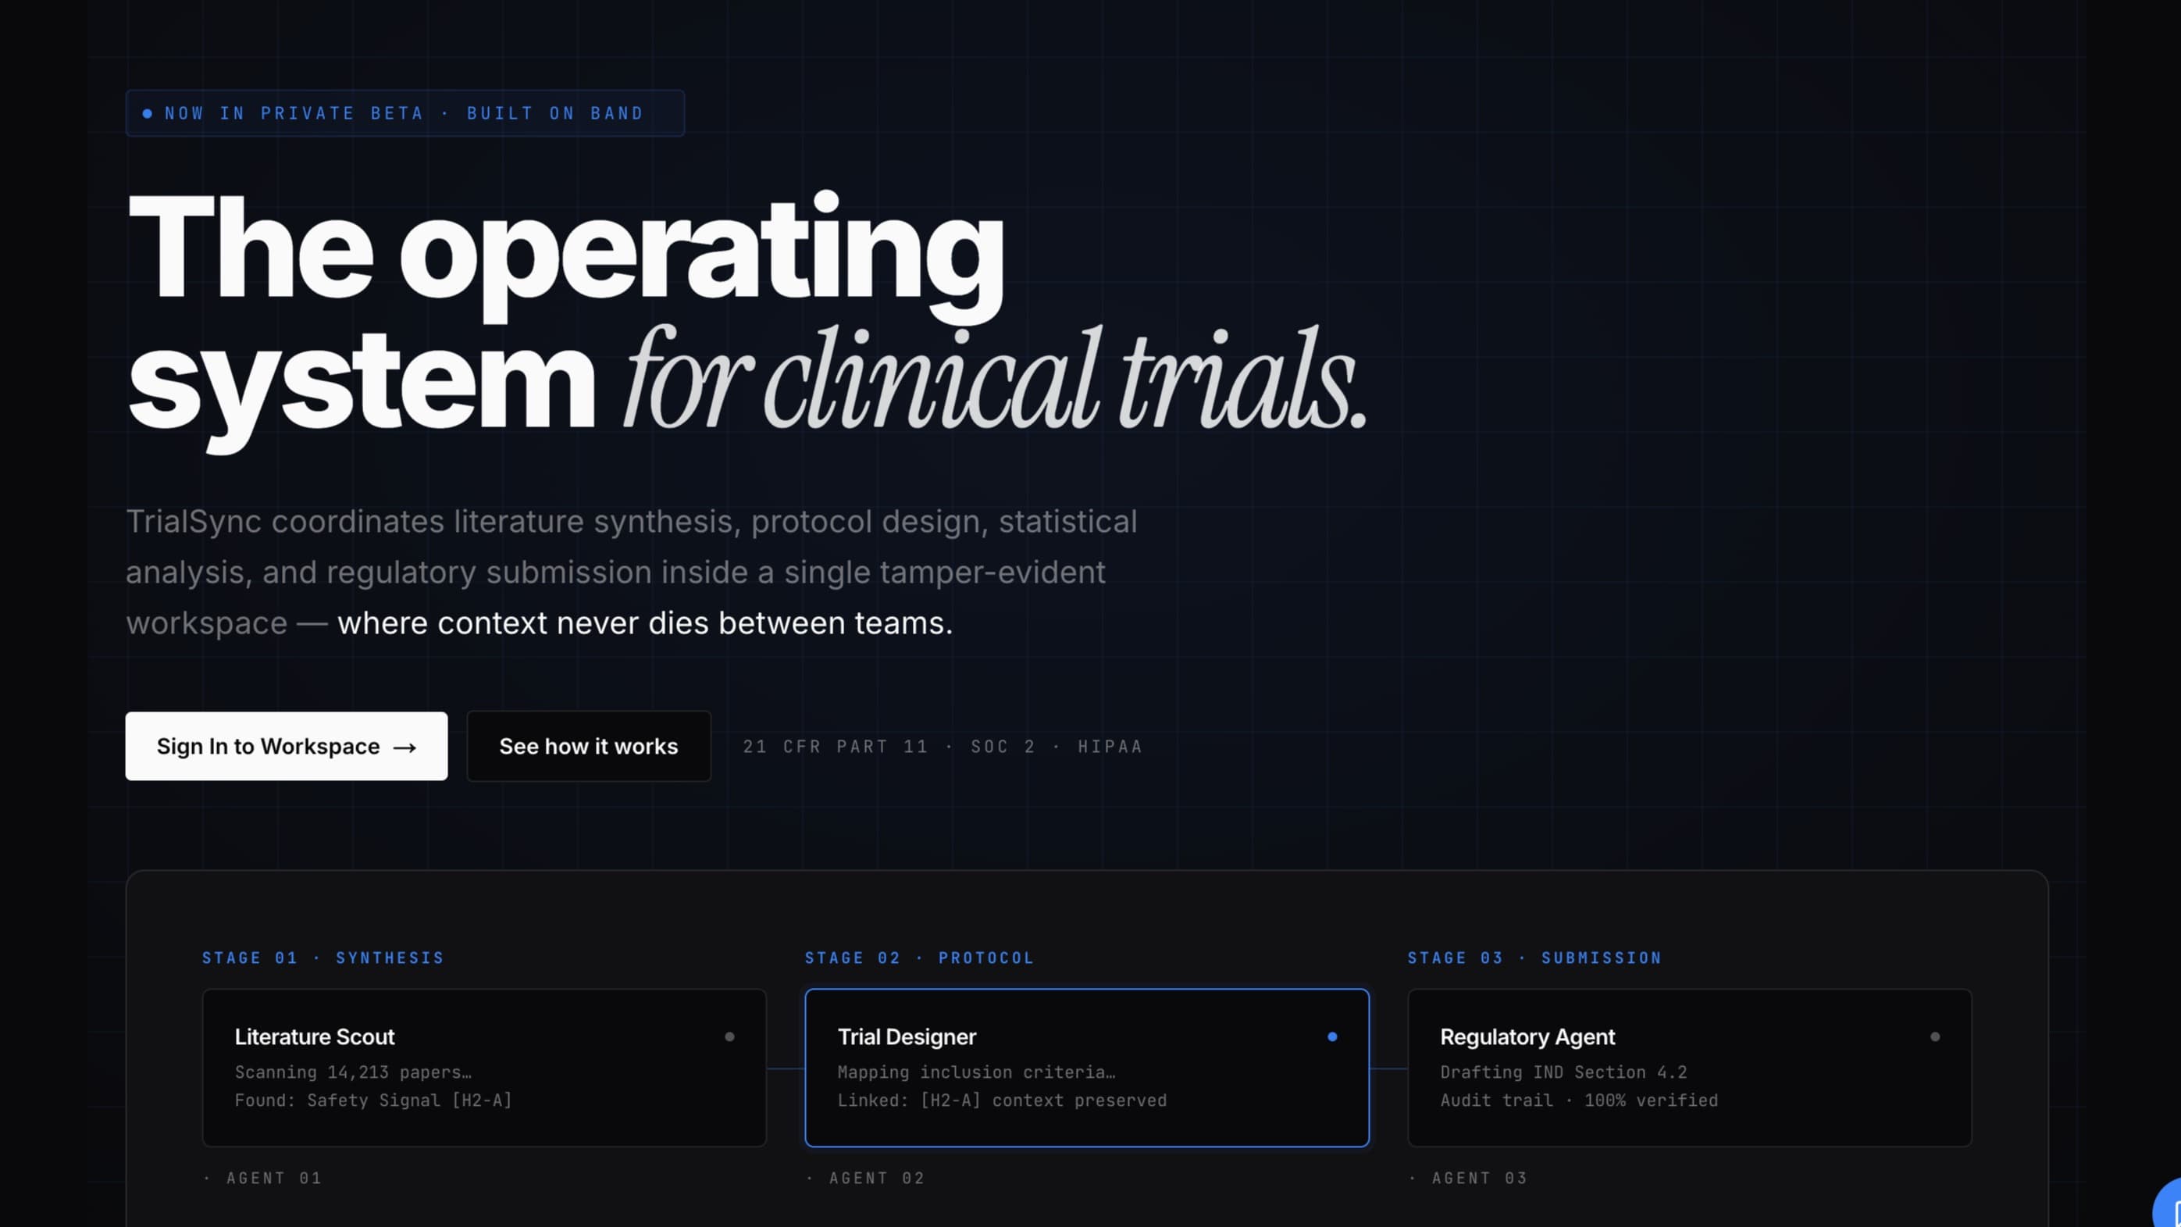Select the Regulatory Agent card

[1690, 1068]
